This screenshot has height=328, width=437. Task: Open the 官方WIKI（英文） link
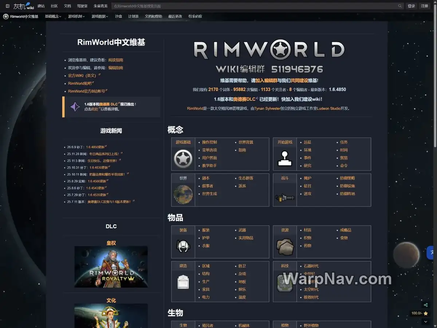83,76
